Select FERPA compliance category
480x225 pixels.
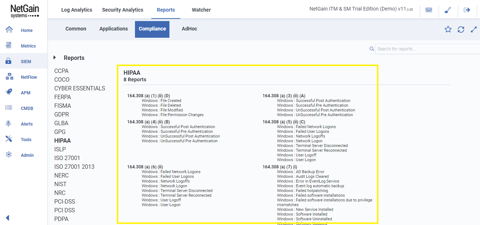(x=63, y=97)
